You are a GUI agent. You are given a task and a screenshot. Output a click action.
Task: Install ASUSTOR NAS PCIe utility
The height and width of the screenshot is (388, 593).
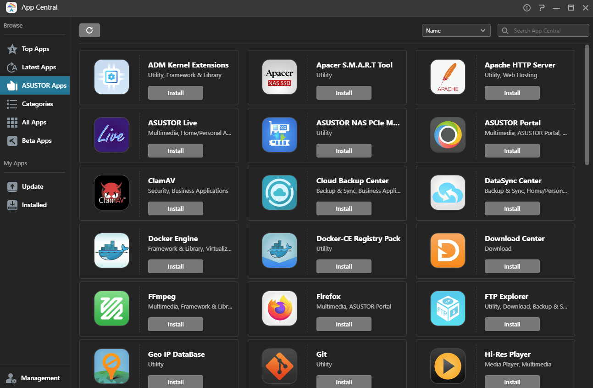coord(344,151)
